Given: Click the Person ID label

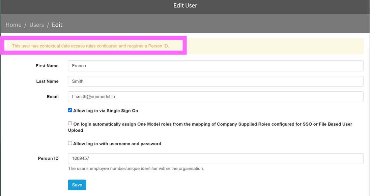Looking at the screenshot, I should pos(48,159).
